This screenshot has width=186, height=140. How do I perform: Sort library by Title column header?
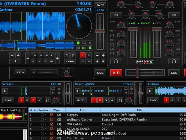(x=139, y=110)
